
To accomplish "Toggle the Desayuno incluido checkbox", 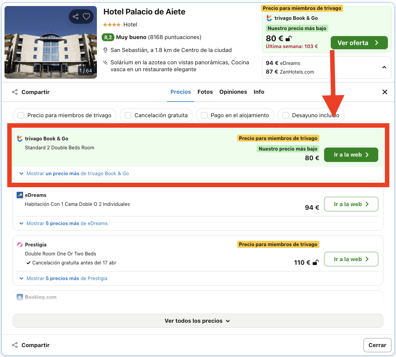I will [x=286, y=115].
